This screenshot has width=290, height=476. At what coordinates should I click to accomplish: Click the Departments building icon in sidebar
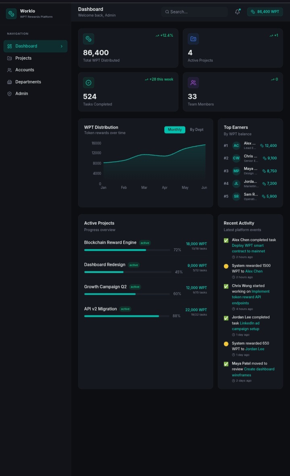click(9, 82)
